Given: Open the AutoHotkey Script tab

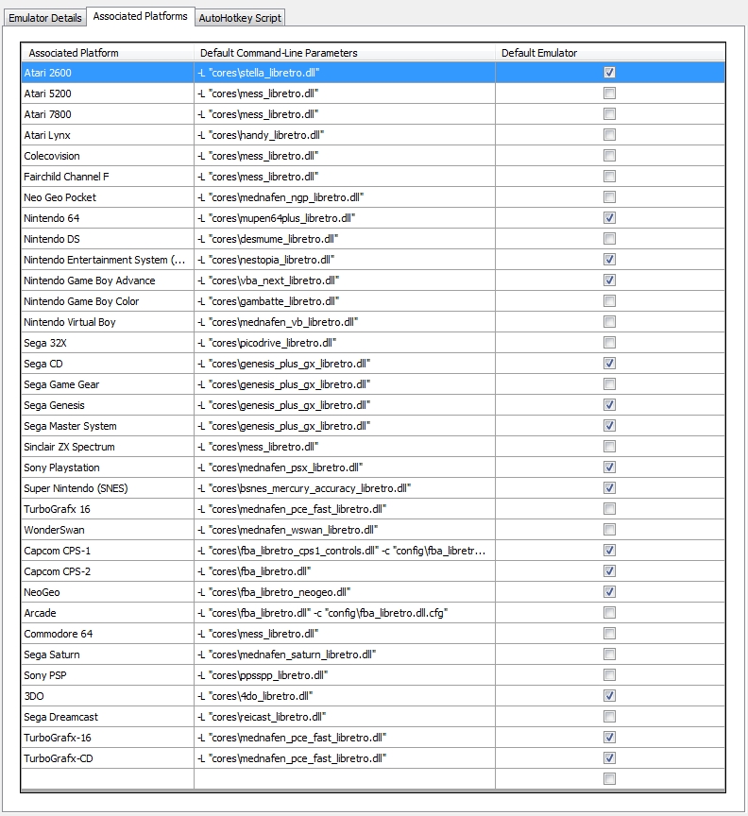Looking at the screenshot, I should (240, 18).
